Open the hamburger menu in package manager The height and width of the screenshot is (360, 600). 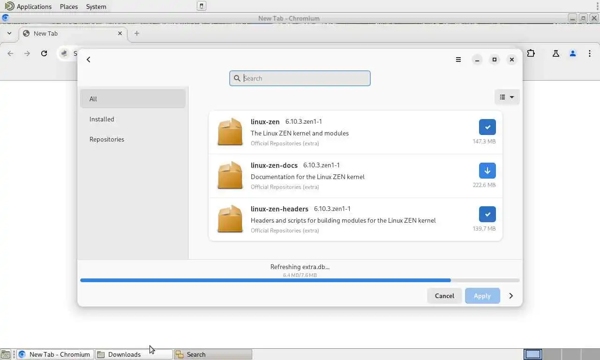tap(458, 60)
